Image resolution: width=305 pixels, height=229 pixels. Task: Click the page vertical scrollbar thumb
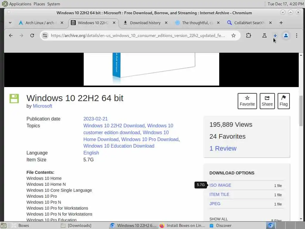301,111
